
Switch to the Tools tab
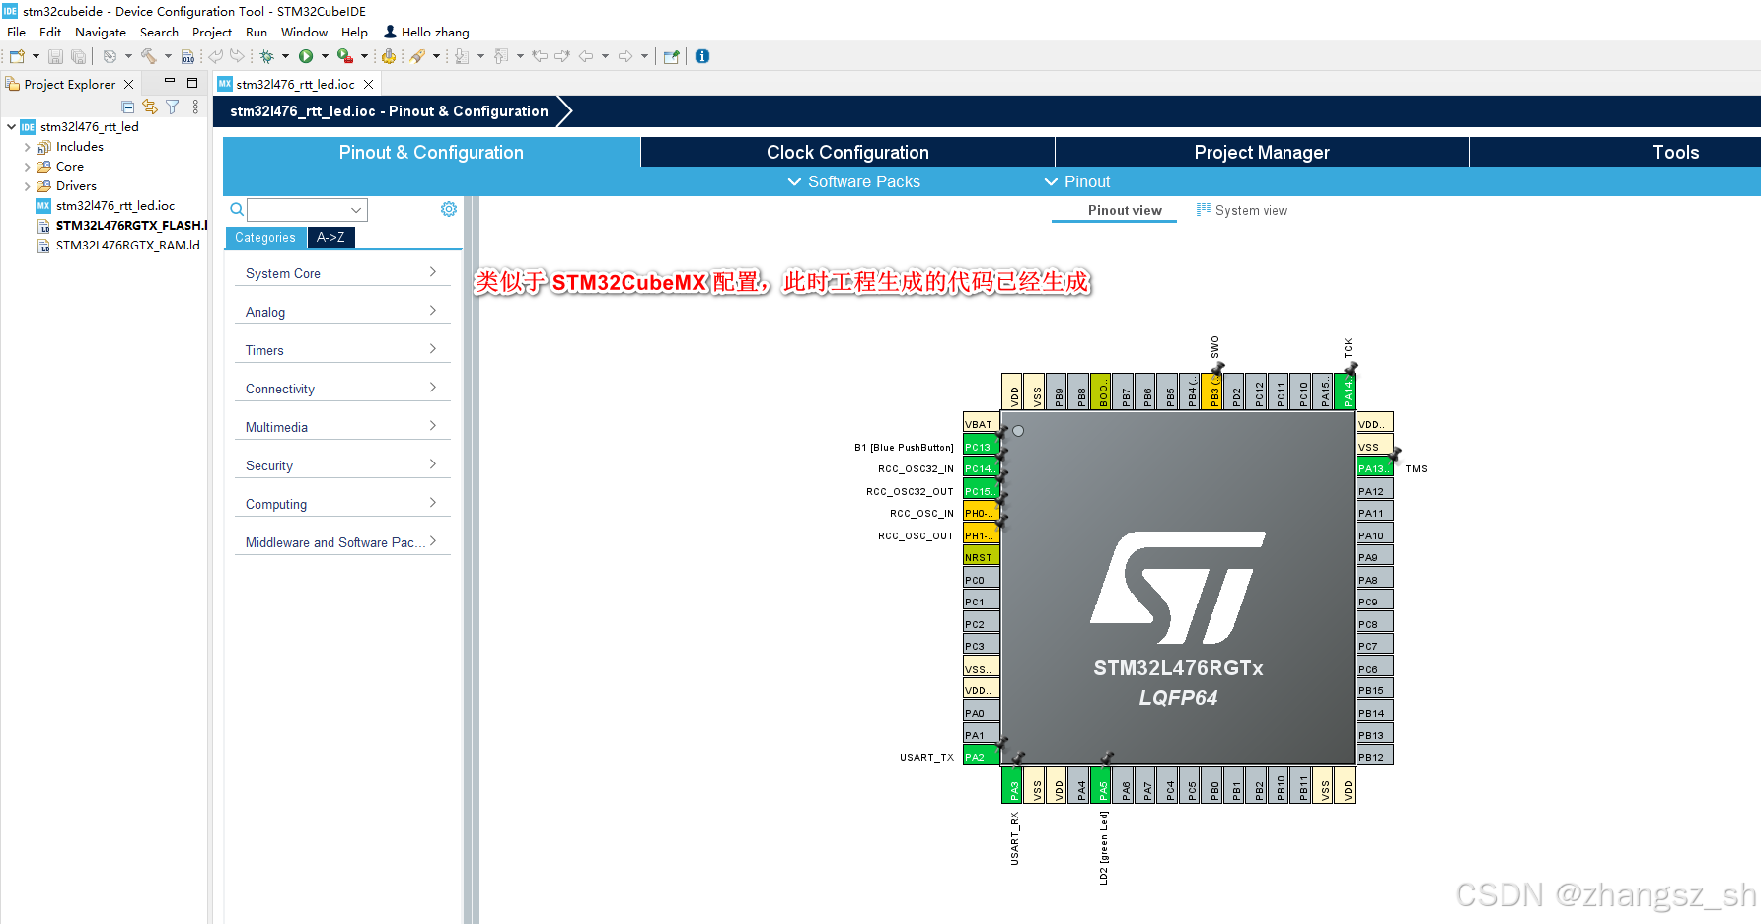pyautogui.click(x=1675, y=152)
